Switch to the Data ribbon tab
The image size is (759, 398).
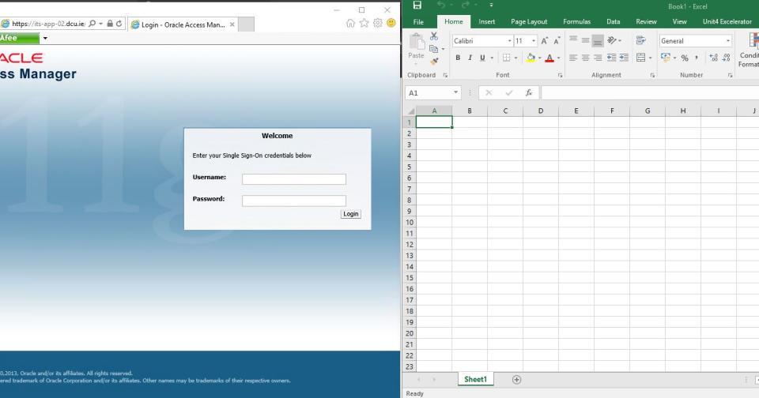[614, 22]
